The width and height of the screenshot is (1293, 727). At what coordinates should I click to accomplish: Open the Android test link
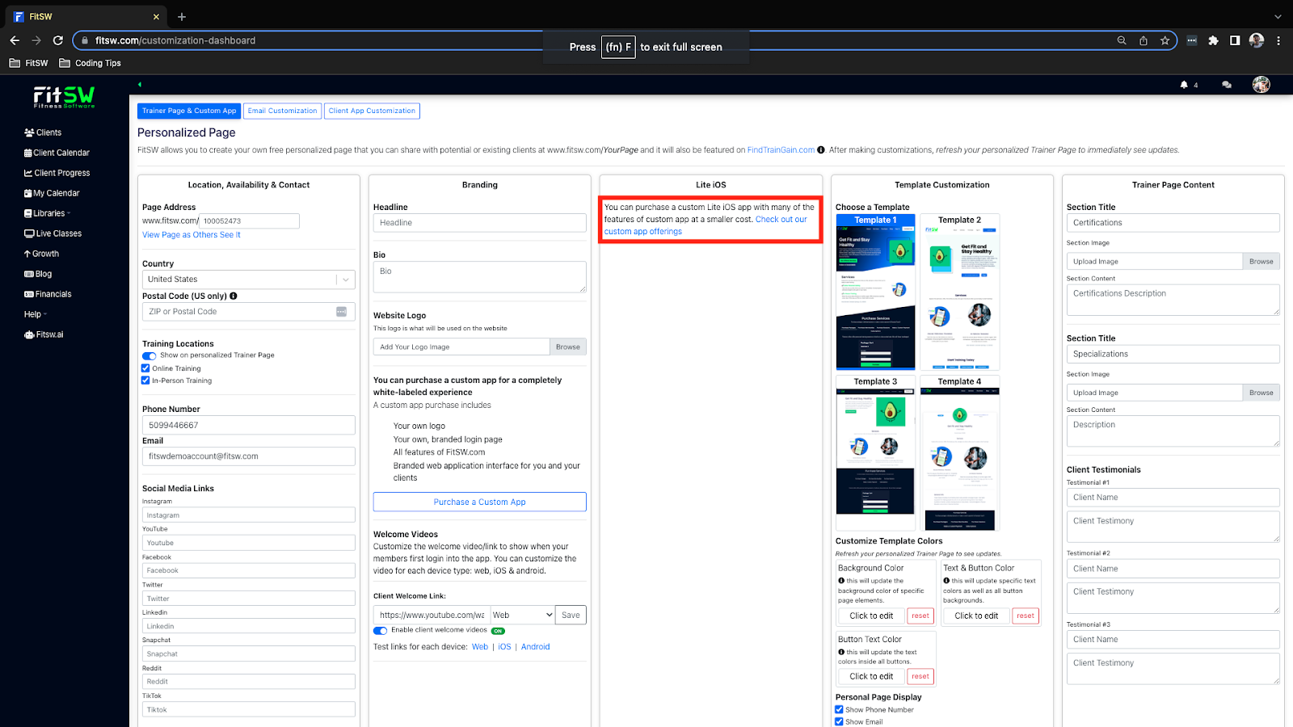click(535, 647)
